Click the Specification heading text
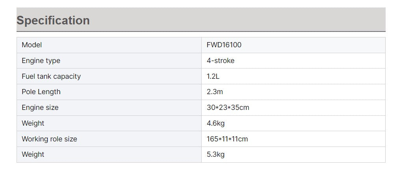Viewport: 401px width, 180px height. click(x=53, y=20)
